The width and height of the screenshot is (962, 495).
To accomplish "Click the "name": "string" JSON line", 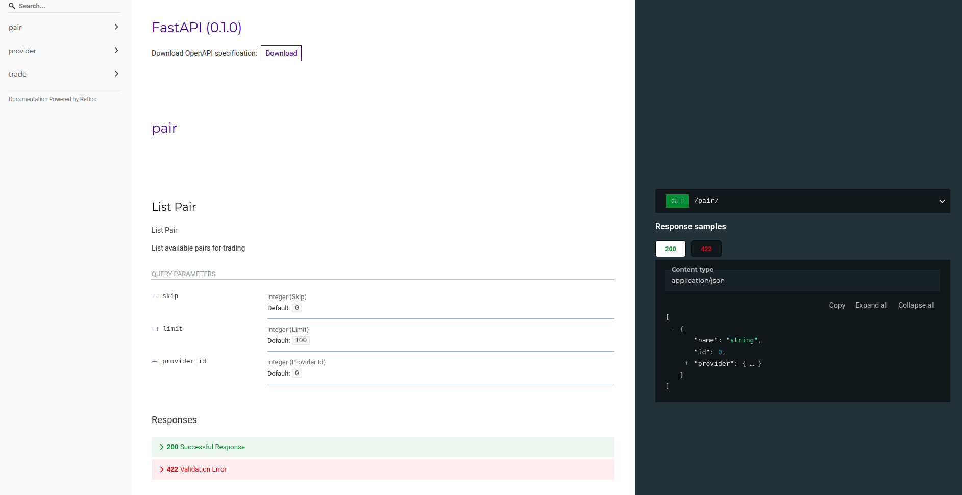I will pyautogui.click(x=728, y=340).
